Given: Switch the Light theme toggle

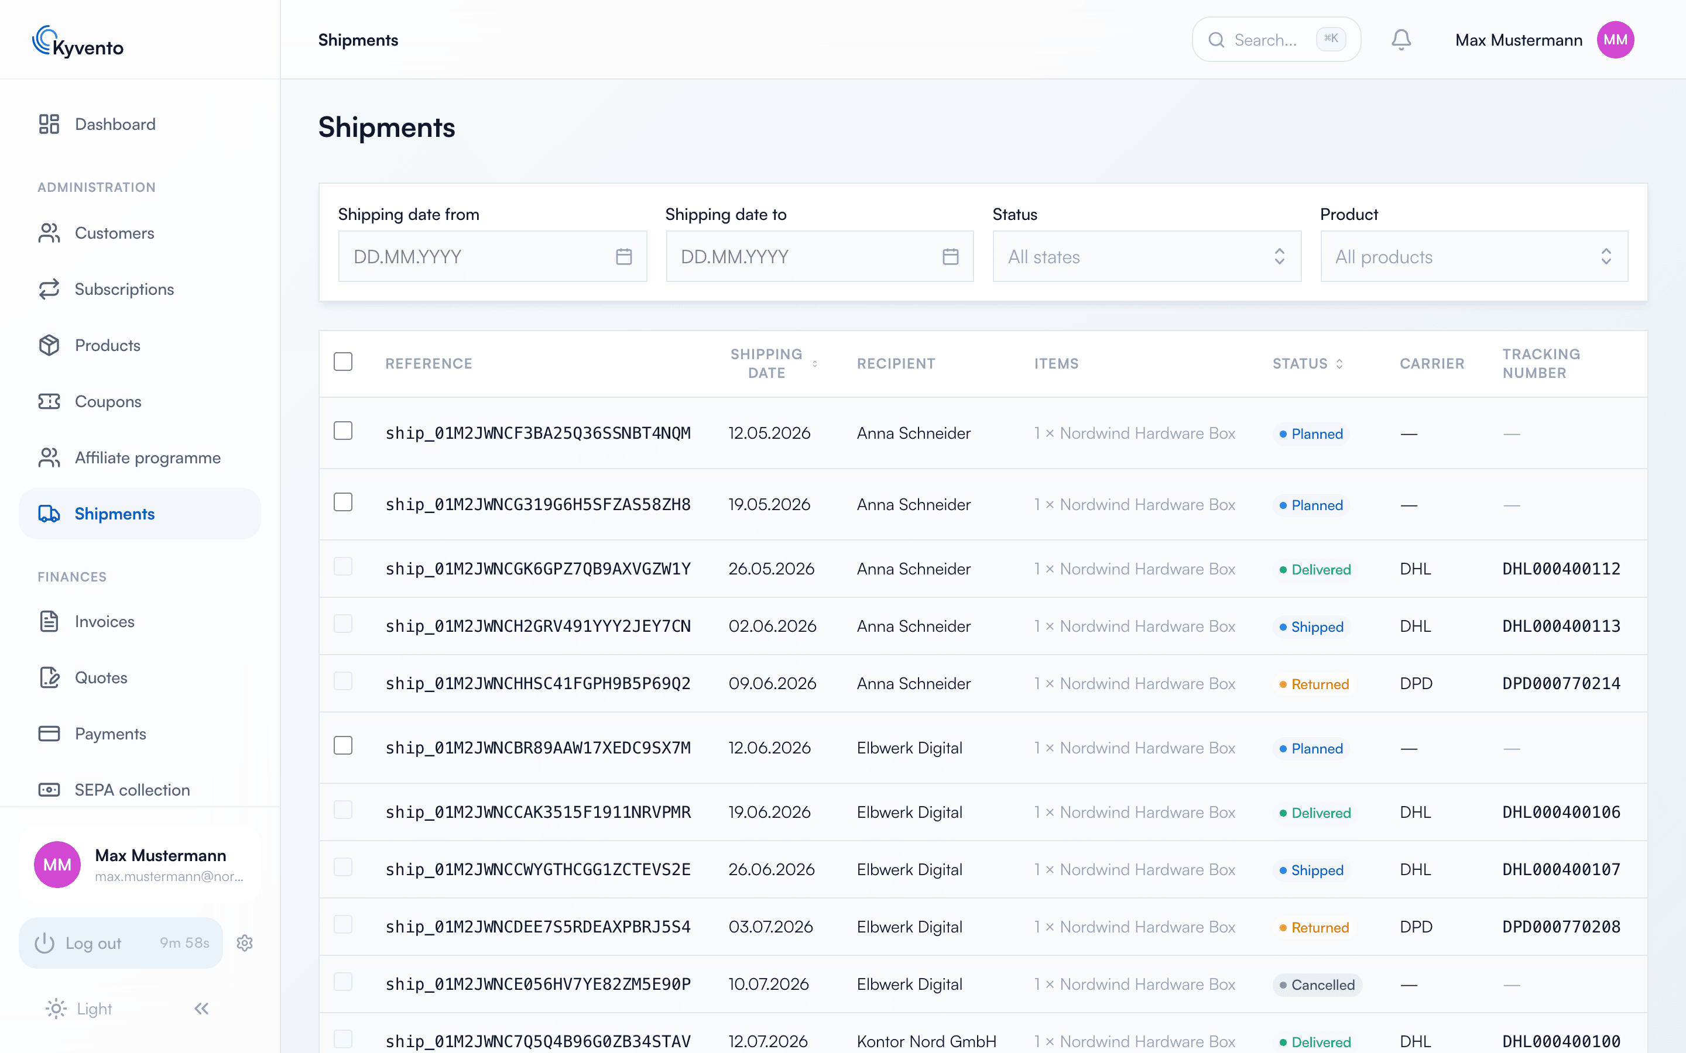Looking at the screenshot, I should pyautogui.click(x=78, y=1009).
